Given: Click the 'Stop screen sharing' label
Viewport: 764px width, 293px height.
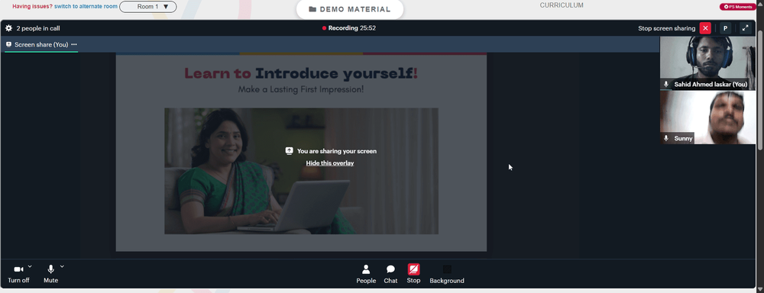Looking at the screenshot, I should coord(666,28).
